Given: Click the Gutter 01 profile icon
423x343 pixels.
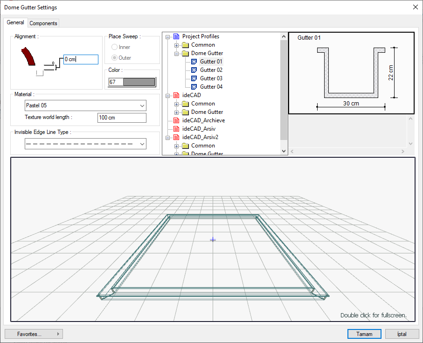Looking at the screenshot, I should click(x=194, y=62).
